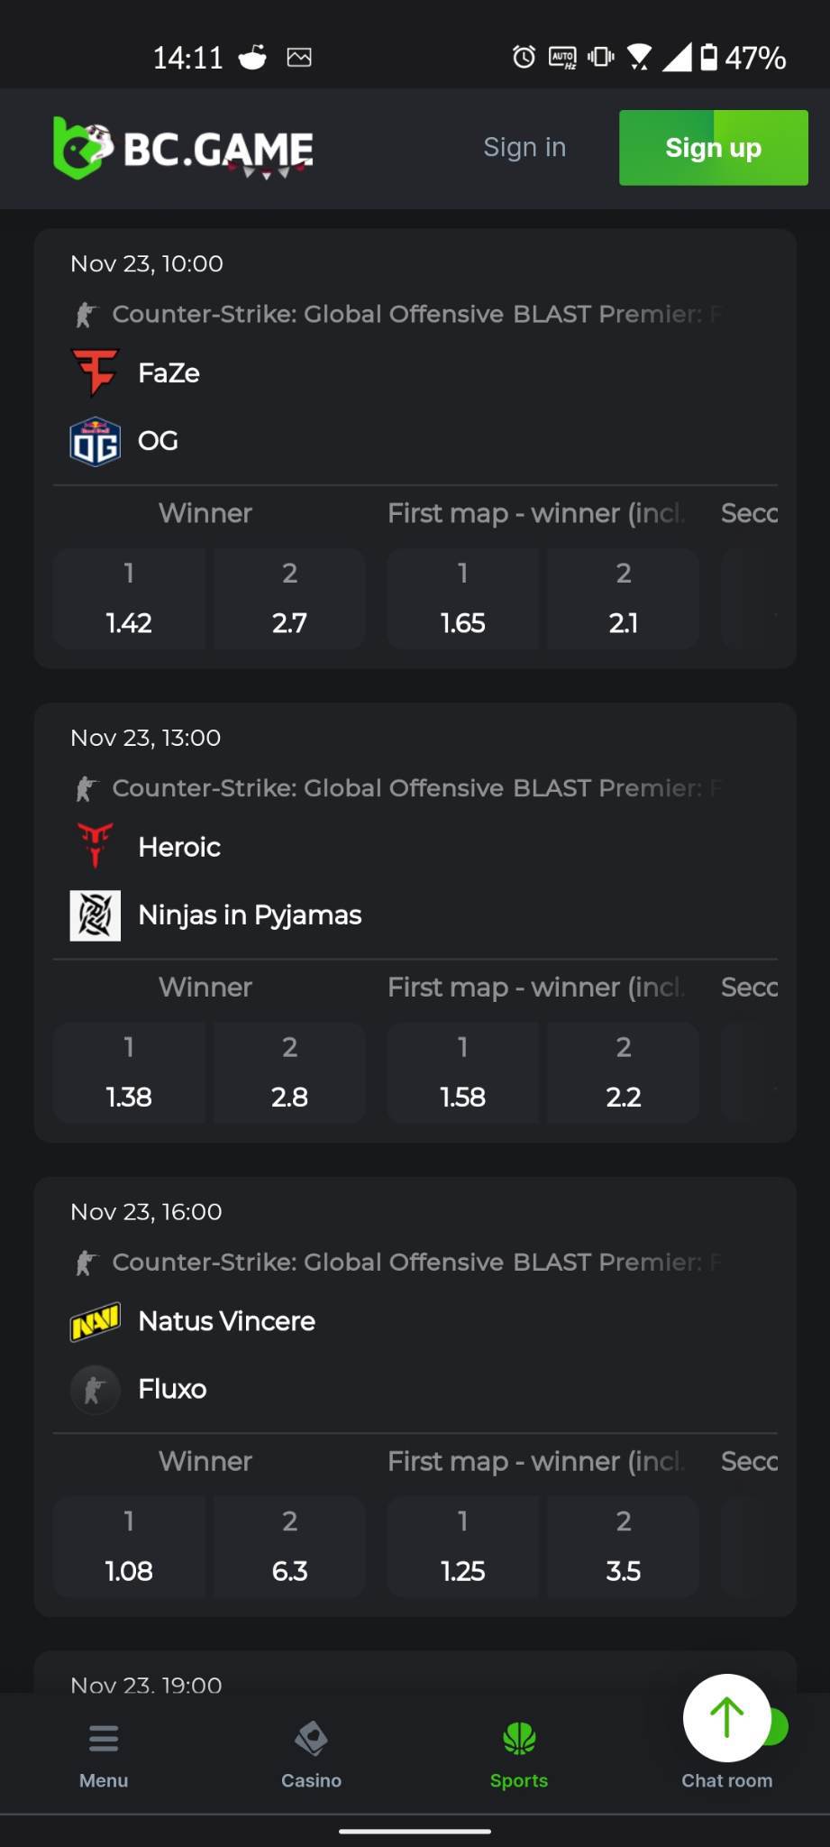Image resolution: width=830 pixels, height=1847 pixels.
Task: Select OG winner odds 2.7
Action: pyautogui.click(x=289, y=599)
